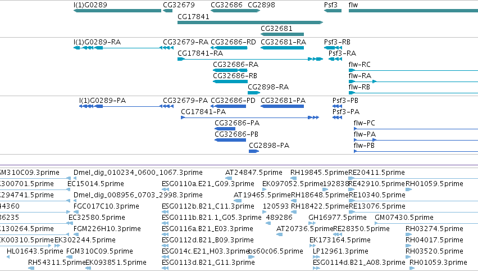Click the Psf3 gene label
The image size is (478, 271).
[331, 5]
